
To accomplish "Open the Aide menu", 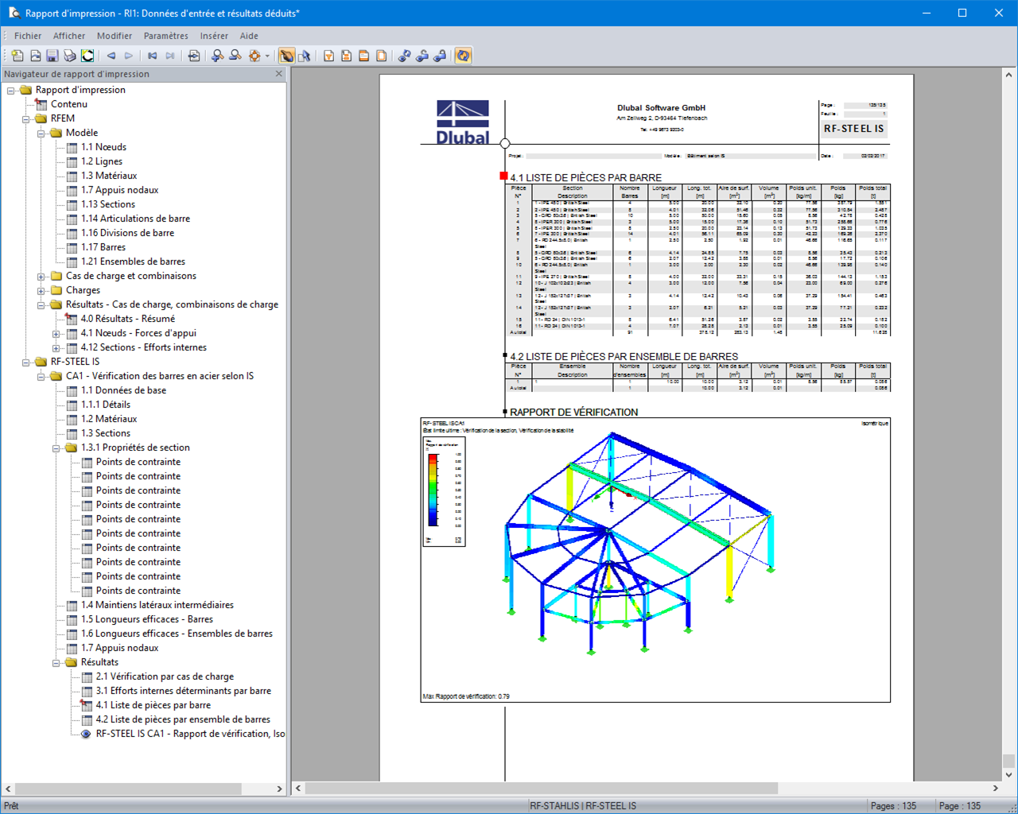I will pyautogui.click(x=249, y=36).
